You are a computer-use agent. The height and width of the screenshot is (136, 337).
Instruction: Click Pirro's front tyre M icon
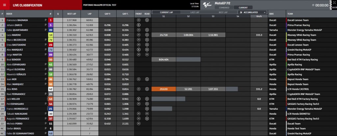[139, 124]
